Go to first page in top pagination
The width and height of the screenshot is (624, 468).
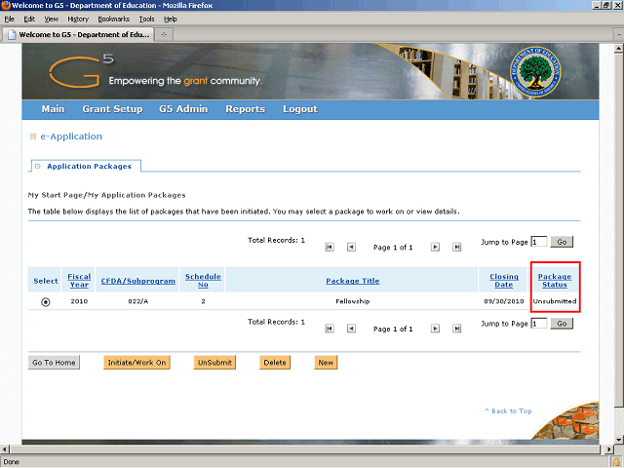(330, 247)
